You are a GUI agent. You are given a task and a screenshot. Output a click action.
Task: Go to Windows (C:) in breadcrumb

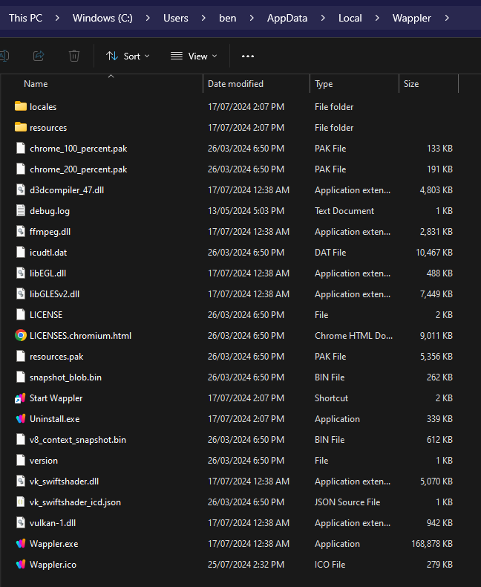[x=102, y=18]
